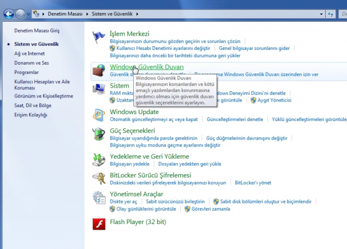Open Genel bilgisayar sorunlarını gider
Viewport: 347px width, 249px height.
(x=254, y=48)
